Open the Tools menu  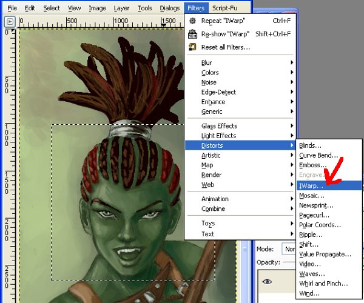click(x=144, y=8)
